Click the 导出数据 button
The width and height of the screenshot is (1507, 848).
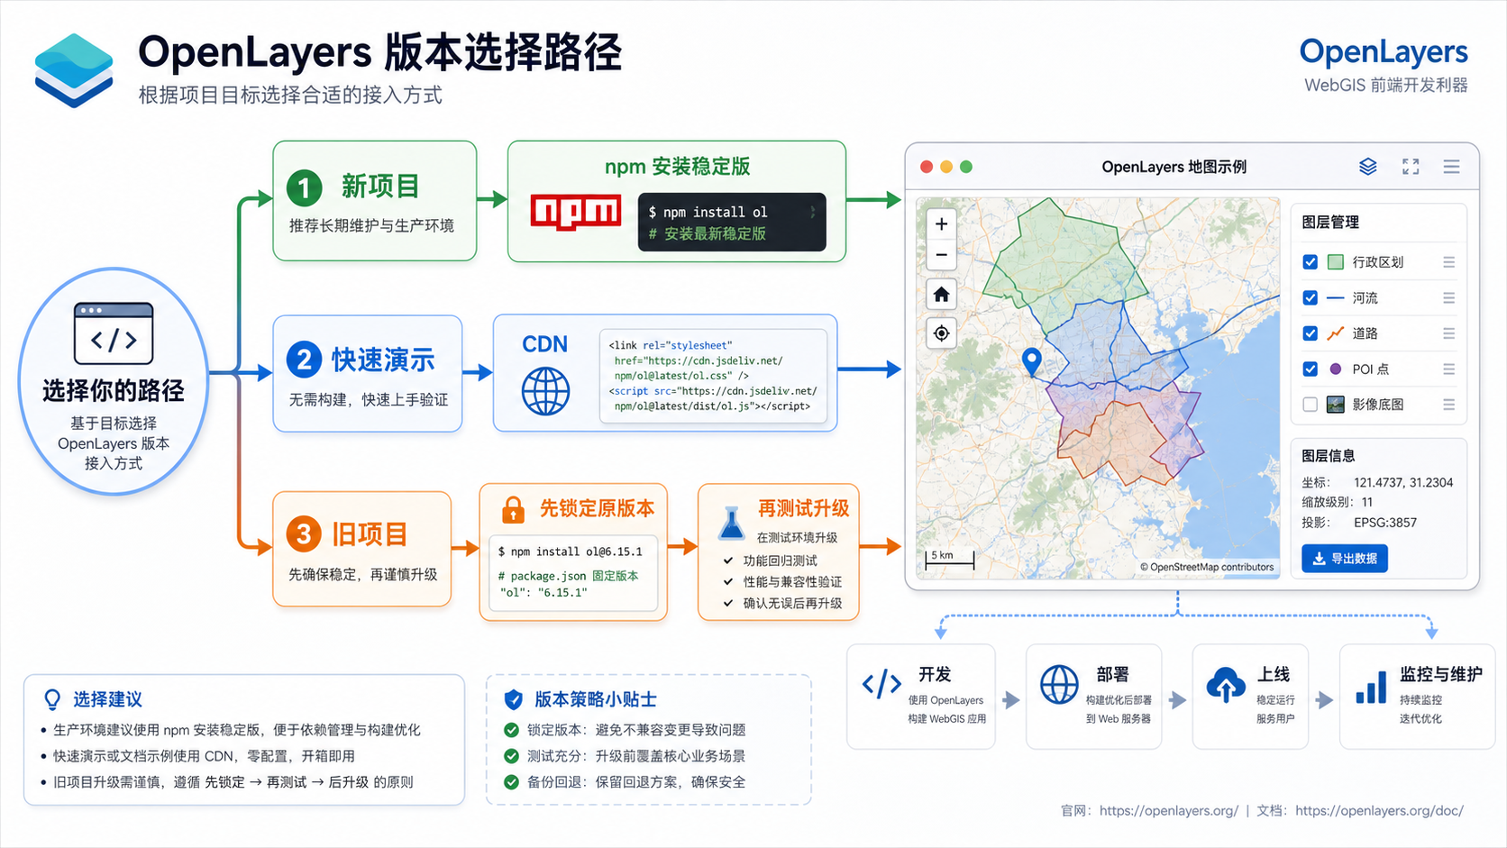(x=1345, y=559)
